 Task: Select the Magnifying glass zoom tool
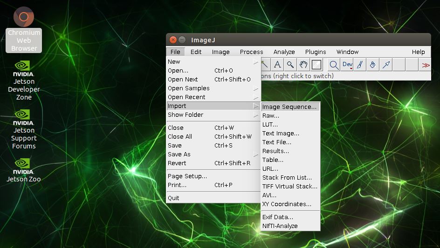tap(290, 65)
